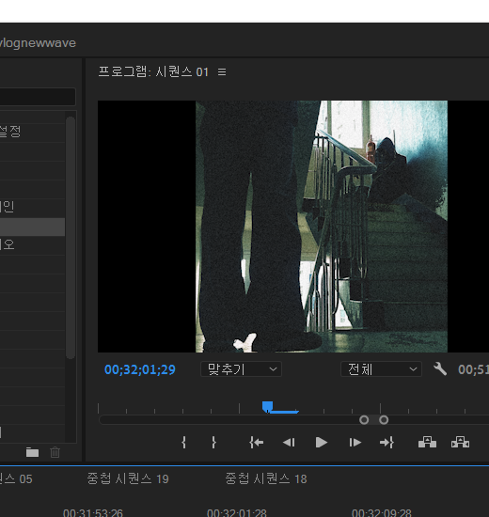Click the Extract button
Image resolution: width=489 pixels, height=517 pixels.
[x=460, y=442]
